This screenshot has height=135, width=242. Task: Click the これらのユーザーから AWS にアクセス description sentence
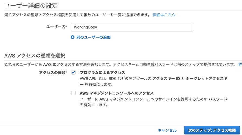[x=120, y=64]
